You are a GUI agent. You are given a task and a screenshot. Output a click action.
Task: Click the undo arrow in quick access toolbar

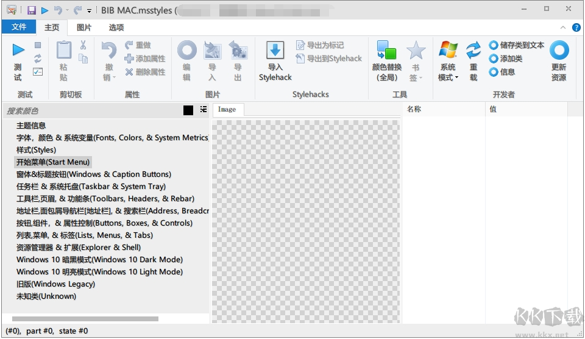[58, 10]
